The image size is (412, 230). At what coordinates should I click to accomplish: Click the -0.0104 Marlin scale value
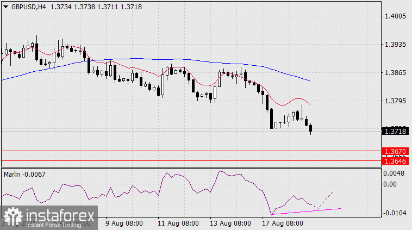click(394, 213)
